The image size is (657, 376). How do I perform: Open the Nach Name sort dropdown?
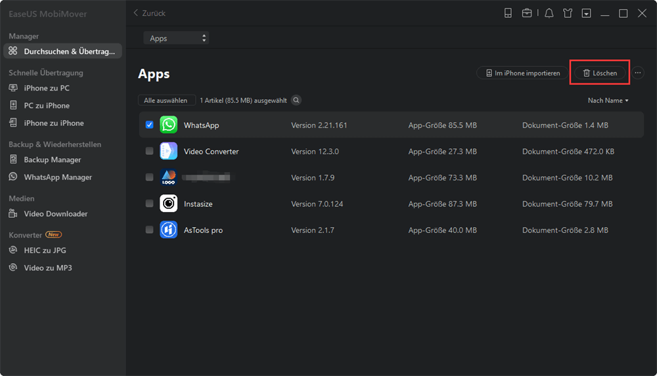(608, 100)
